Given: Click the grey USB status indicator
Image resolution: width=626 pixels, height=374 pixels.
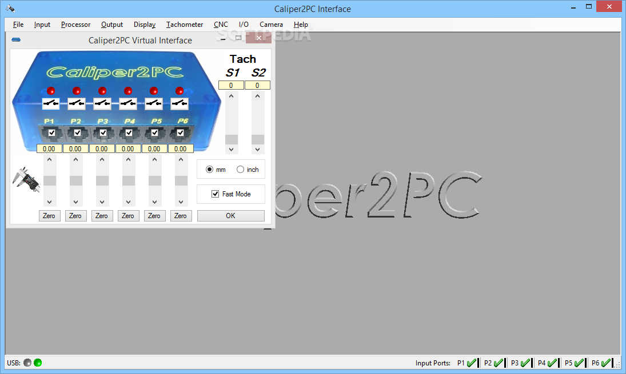Looking at the screenshot, I should (27, 363).
